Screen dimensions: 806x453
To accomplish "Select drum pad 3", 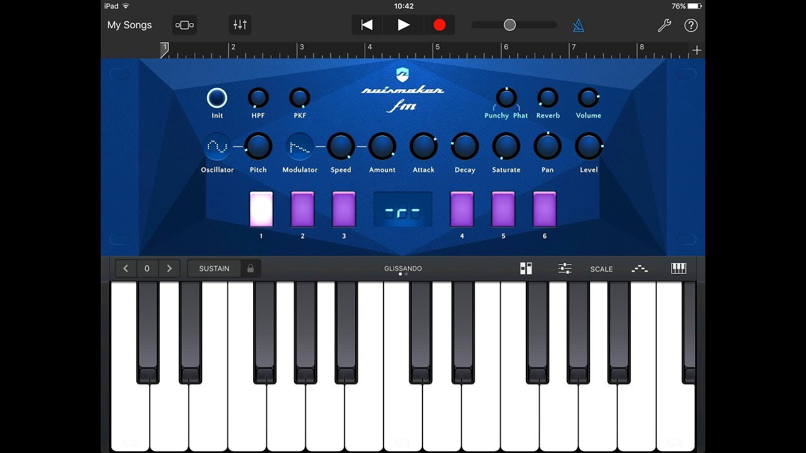I will [344, 210].
